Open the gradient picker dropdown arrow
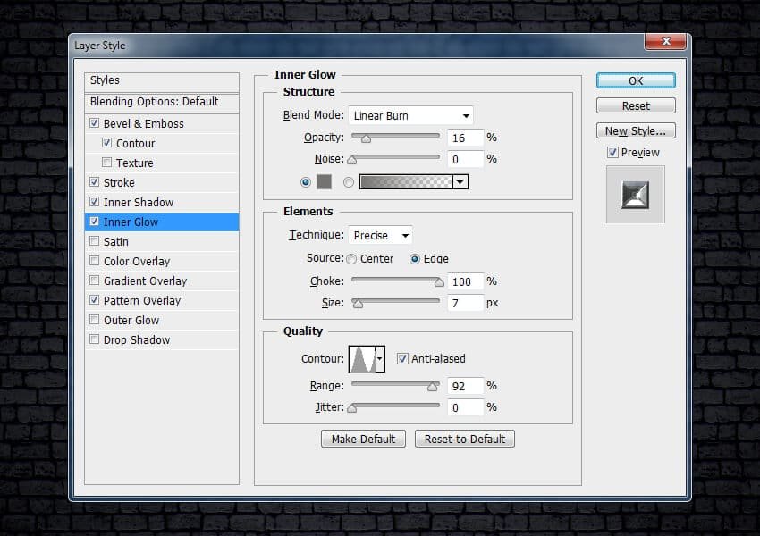 [460, 182]
